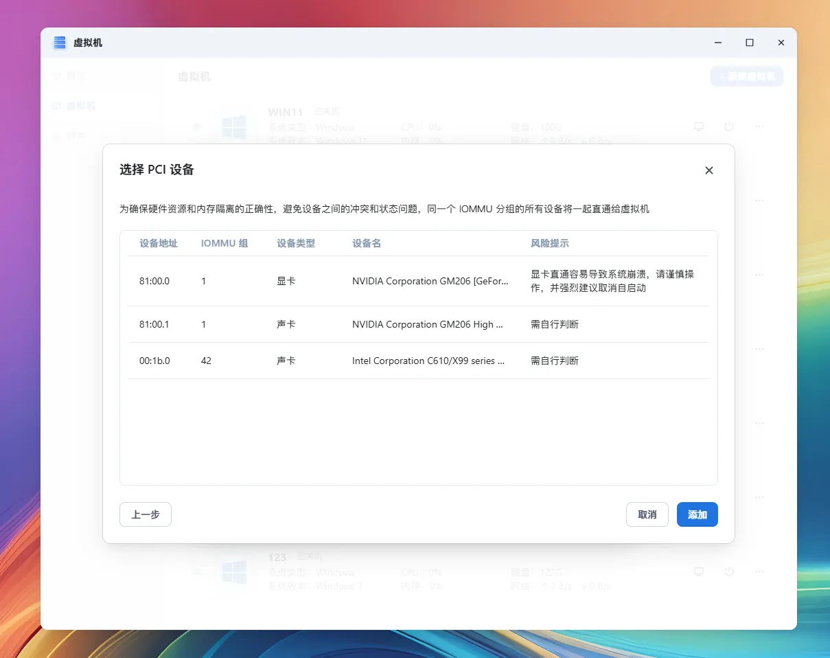Viewport: 830px width, 658px height.
Task: Click the NVIDIA GM206 [GeFor... device name
Action: click(x=430, y=281)
